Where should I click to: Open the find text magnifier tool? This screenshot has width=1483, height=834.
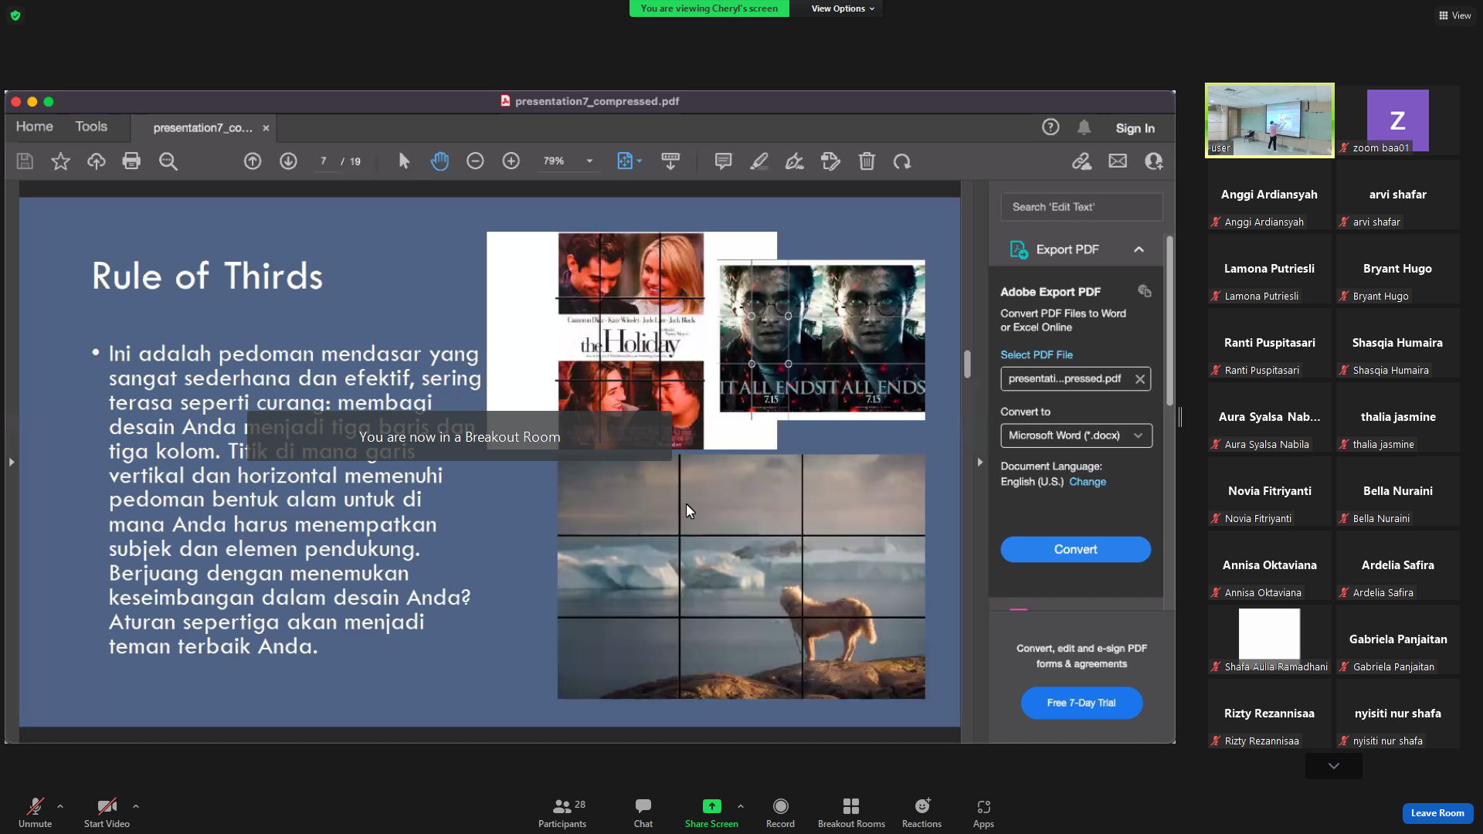[x=168, y=161]
